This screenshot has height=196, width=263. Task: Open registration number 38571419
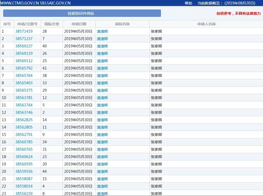tap(24, 31)
